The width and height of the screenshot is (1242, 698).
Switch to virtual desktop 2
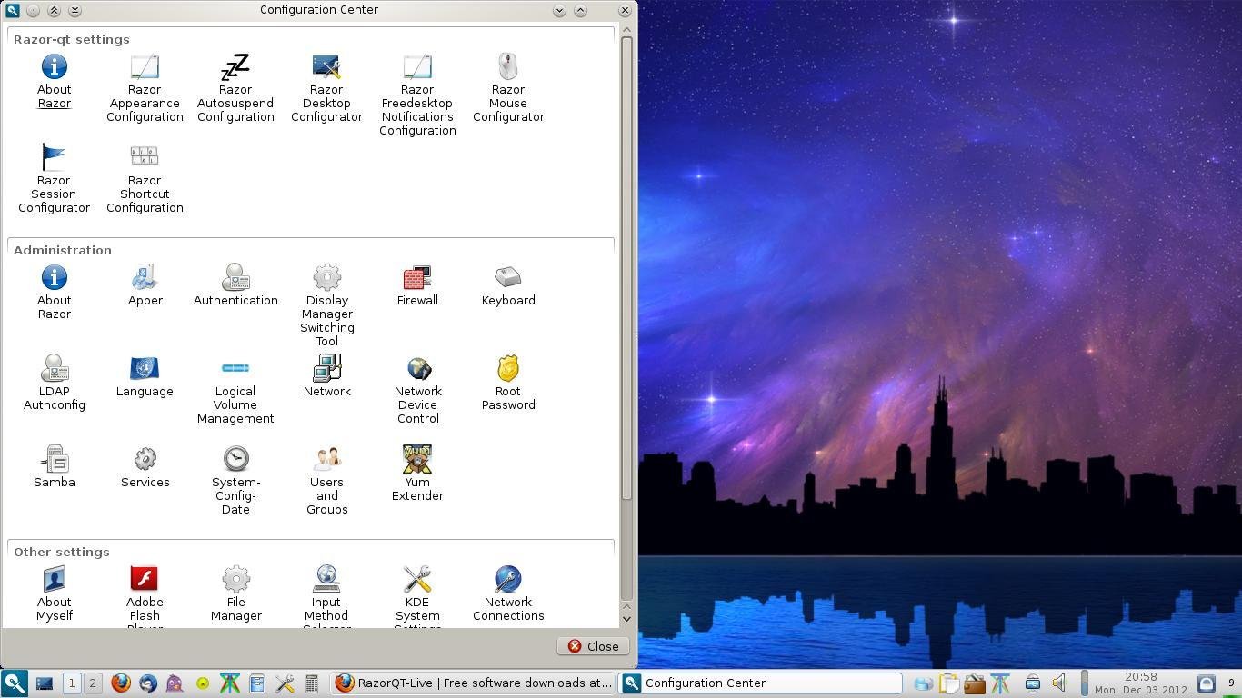click(x=92, y=683)
